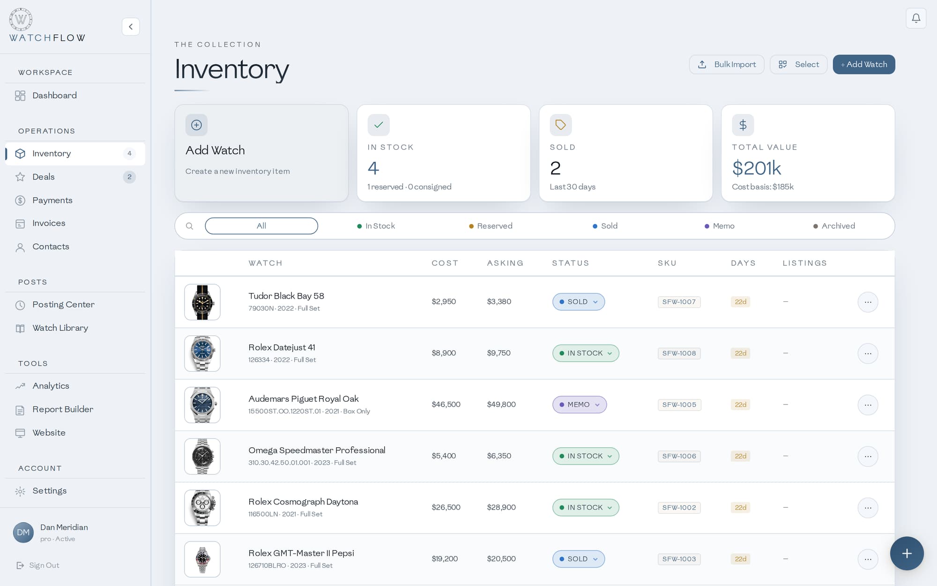Click the Payments dollar icon

coord(20,201)
